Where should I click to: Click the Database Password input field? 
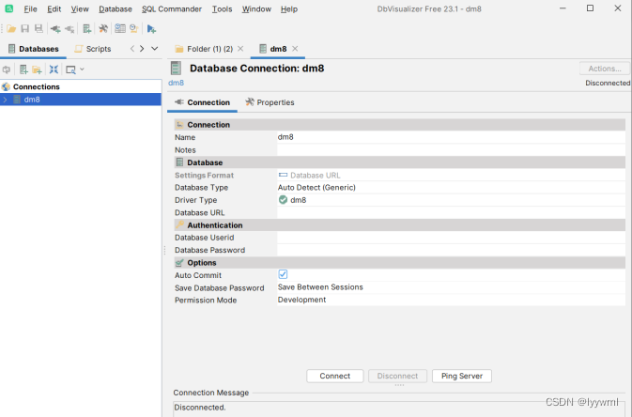pos(451,250)
